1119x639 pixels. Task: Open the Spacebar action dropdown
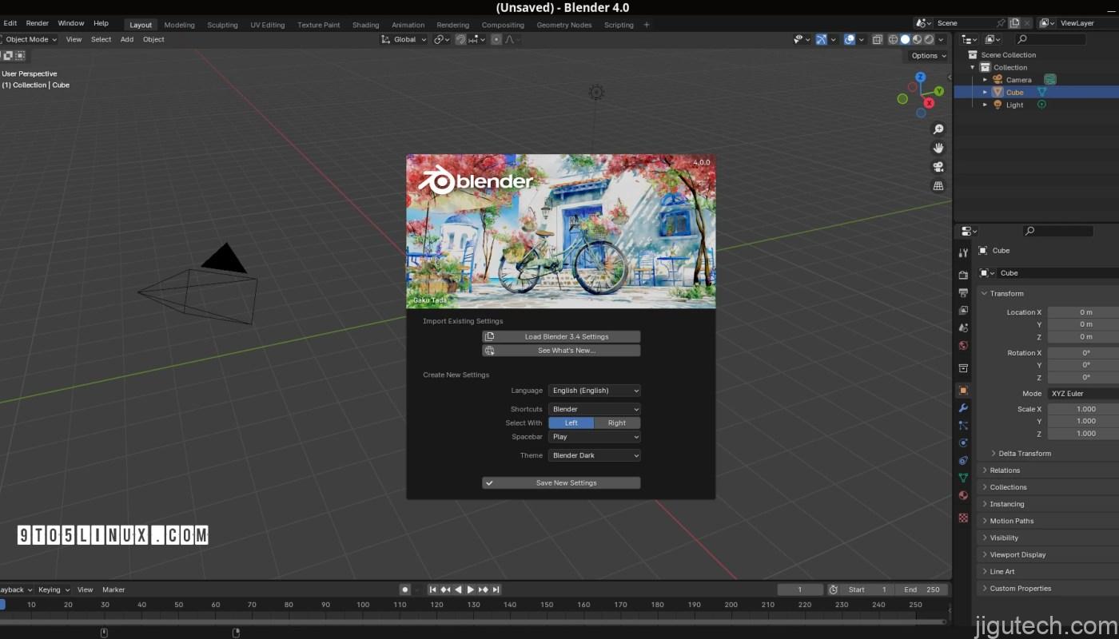tap(595, 437)
